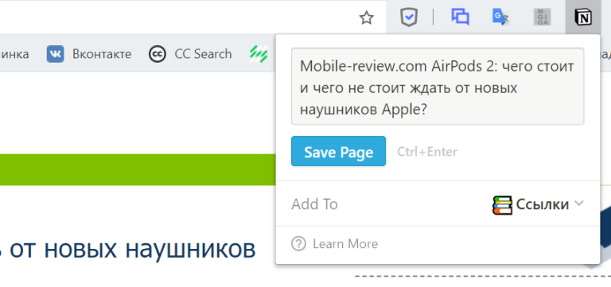Open the CC Search bookmark
Screen dimensions: 611x287
coord(190,54)
